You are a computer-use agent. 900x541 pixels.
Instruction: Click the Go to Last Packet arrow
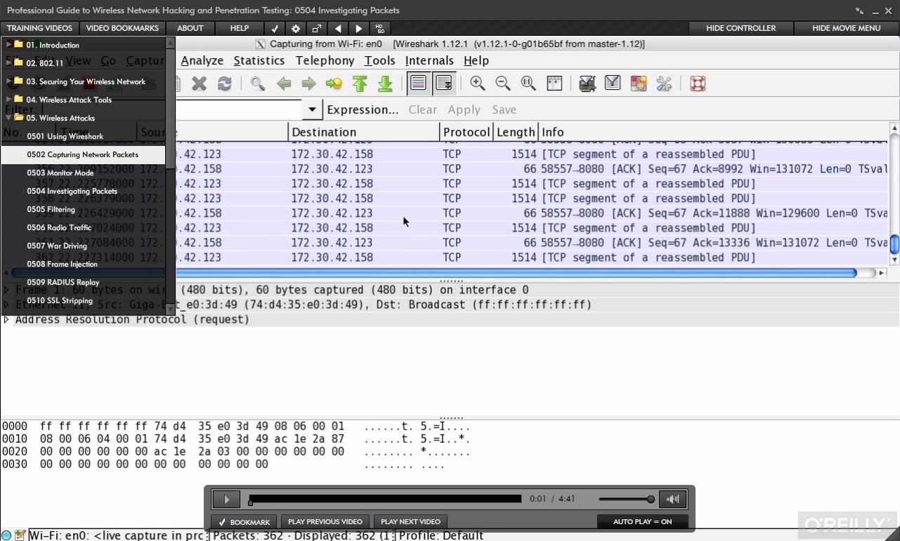point(385,84)
